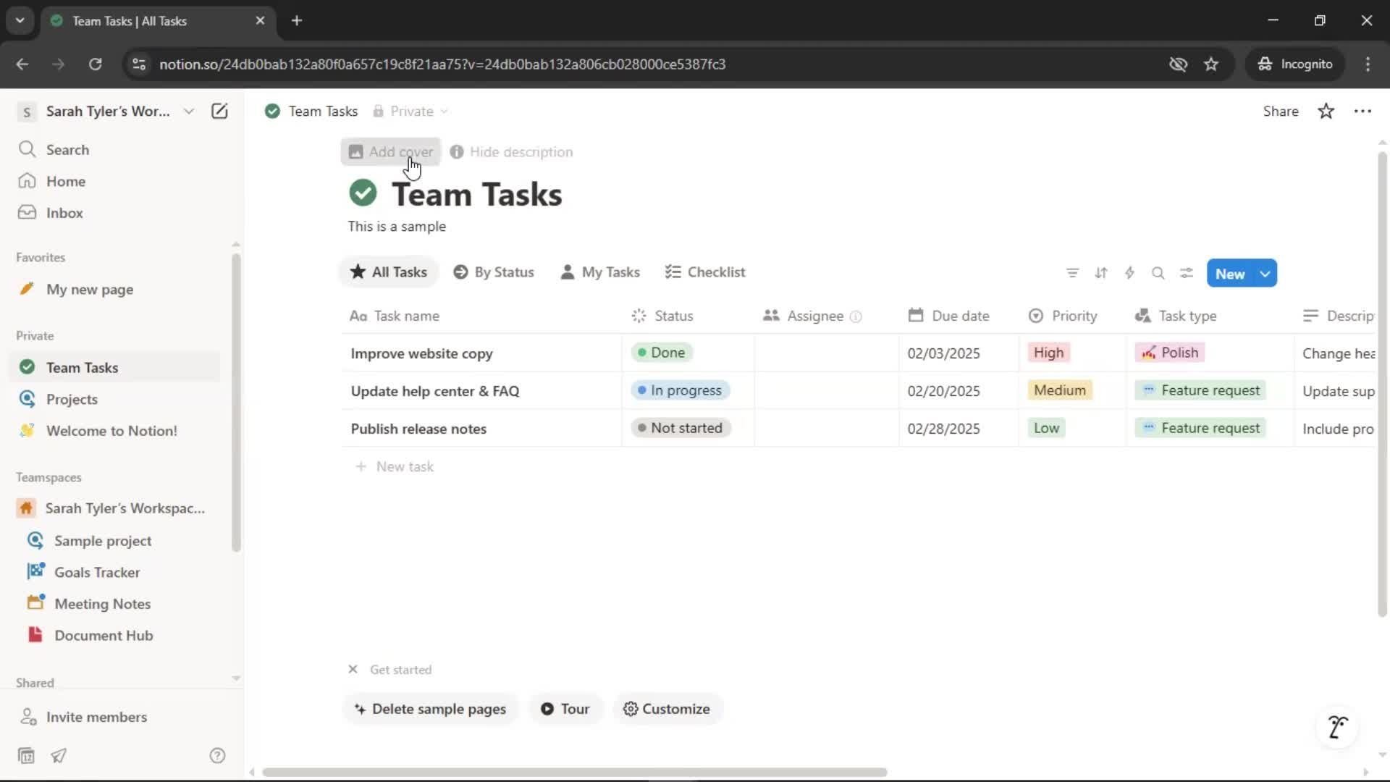Open the Task name column header menu

[395, 316]
